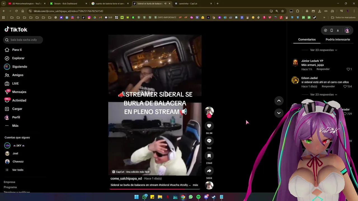The height and width of the screenshot is (201, 358).
Task: Open tab search dropdown arrow
Action: pyautogui.click(x=3, y=4)
